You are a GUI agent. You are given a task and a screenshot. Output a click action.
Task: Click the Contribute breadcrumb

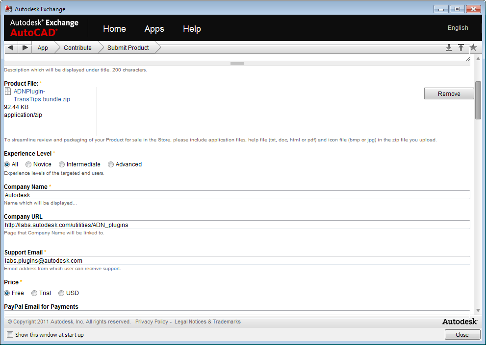pos(77,48)
